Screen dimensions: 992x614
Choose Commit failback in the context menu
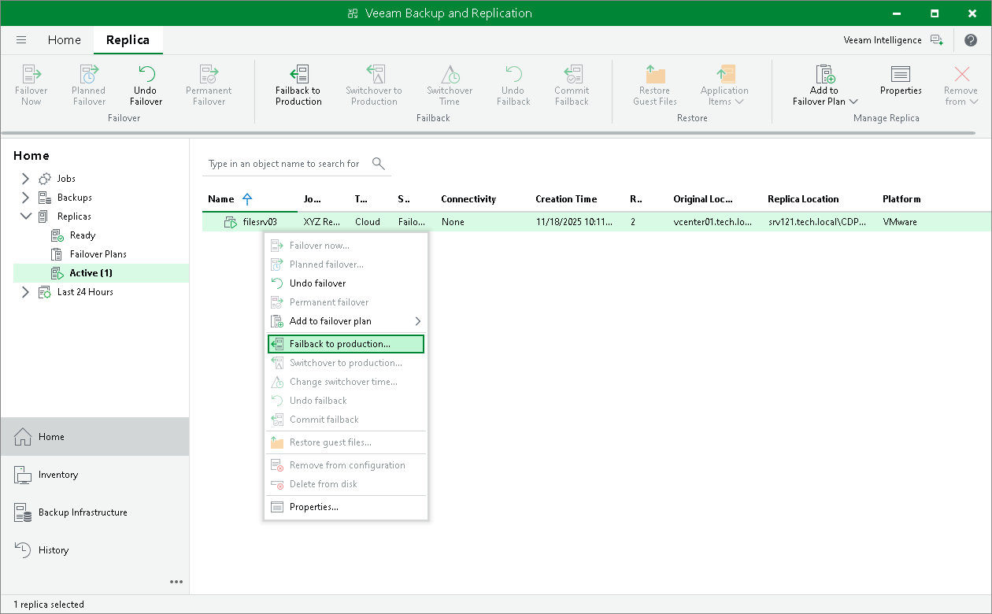coord(346,420)
